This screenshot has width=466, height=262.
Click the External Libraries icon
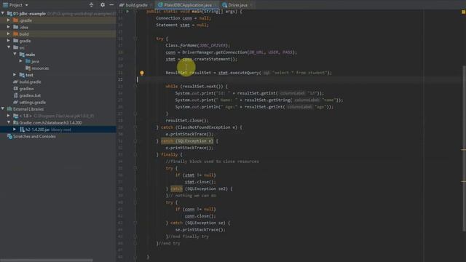(x=9, y=109)
